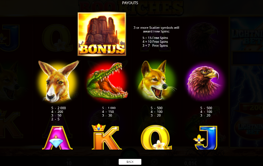Click the crocodile symbol

(x=107, y=81)
